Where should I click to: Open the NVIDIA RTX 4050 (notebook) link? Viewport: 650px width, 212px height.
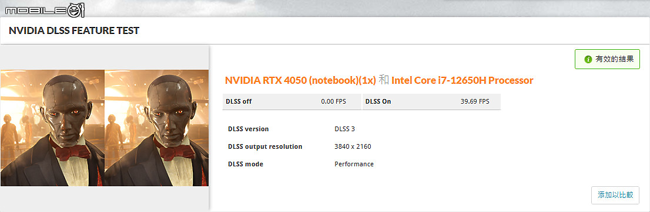pos(300,80)
